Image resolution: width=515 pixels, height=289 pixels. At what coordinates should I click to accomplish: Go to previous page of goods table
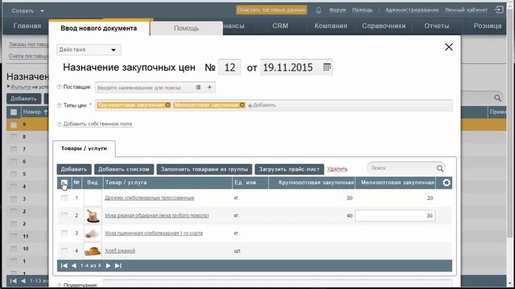pyautogui.click(x=74, y=266)
